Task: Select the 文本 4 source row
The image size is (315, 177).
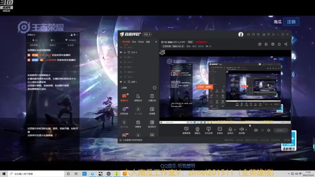Action: pyautogui.click(x=139, y=52)
